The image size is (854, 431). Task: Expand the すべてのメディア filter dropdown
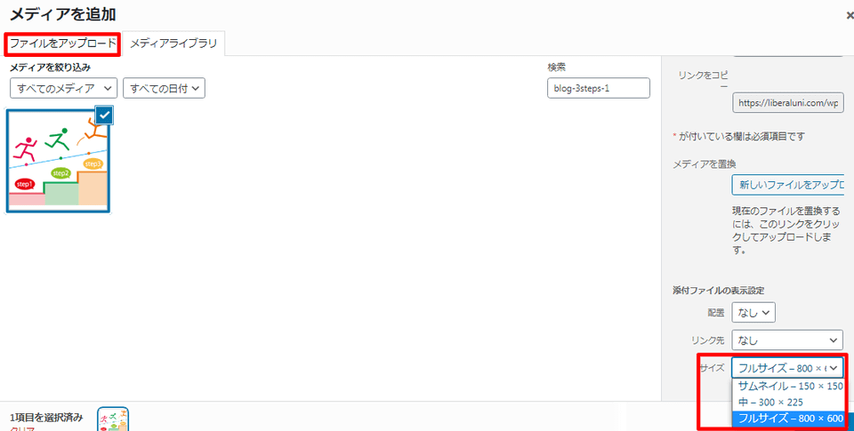pos(64,88)
